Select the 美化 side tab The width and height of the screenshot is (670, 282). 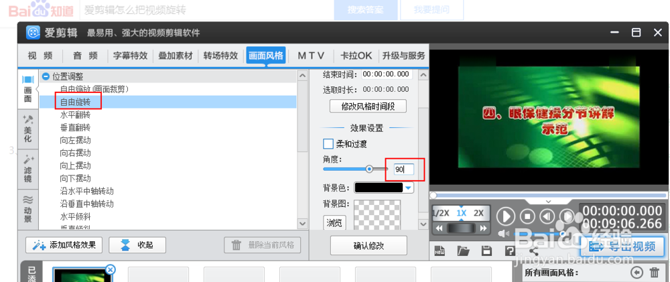coord(27,129)
